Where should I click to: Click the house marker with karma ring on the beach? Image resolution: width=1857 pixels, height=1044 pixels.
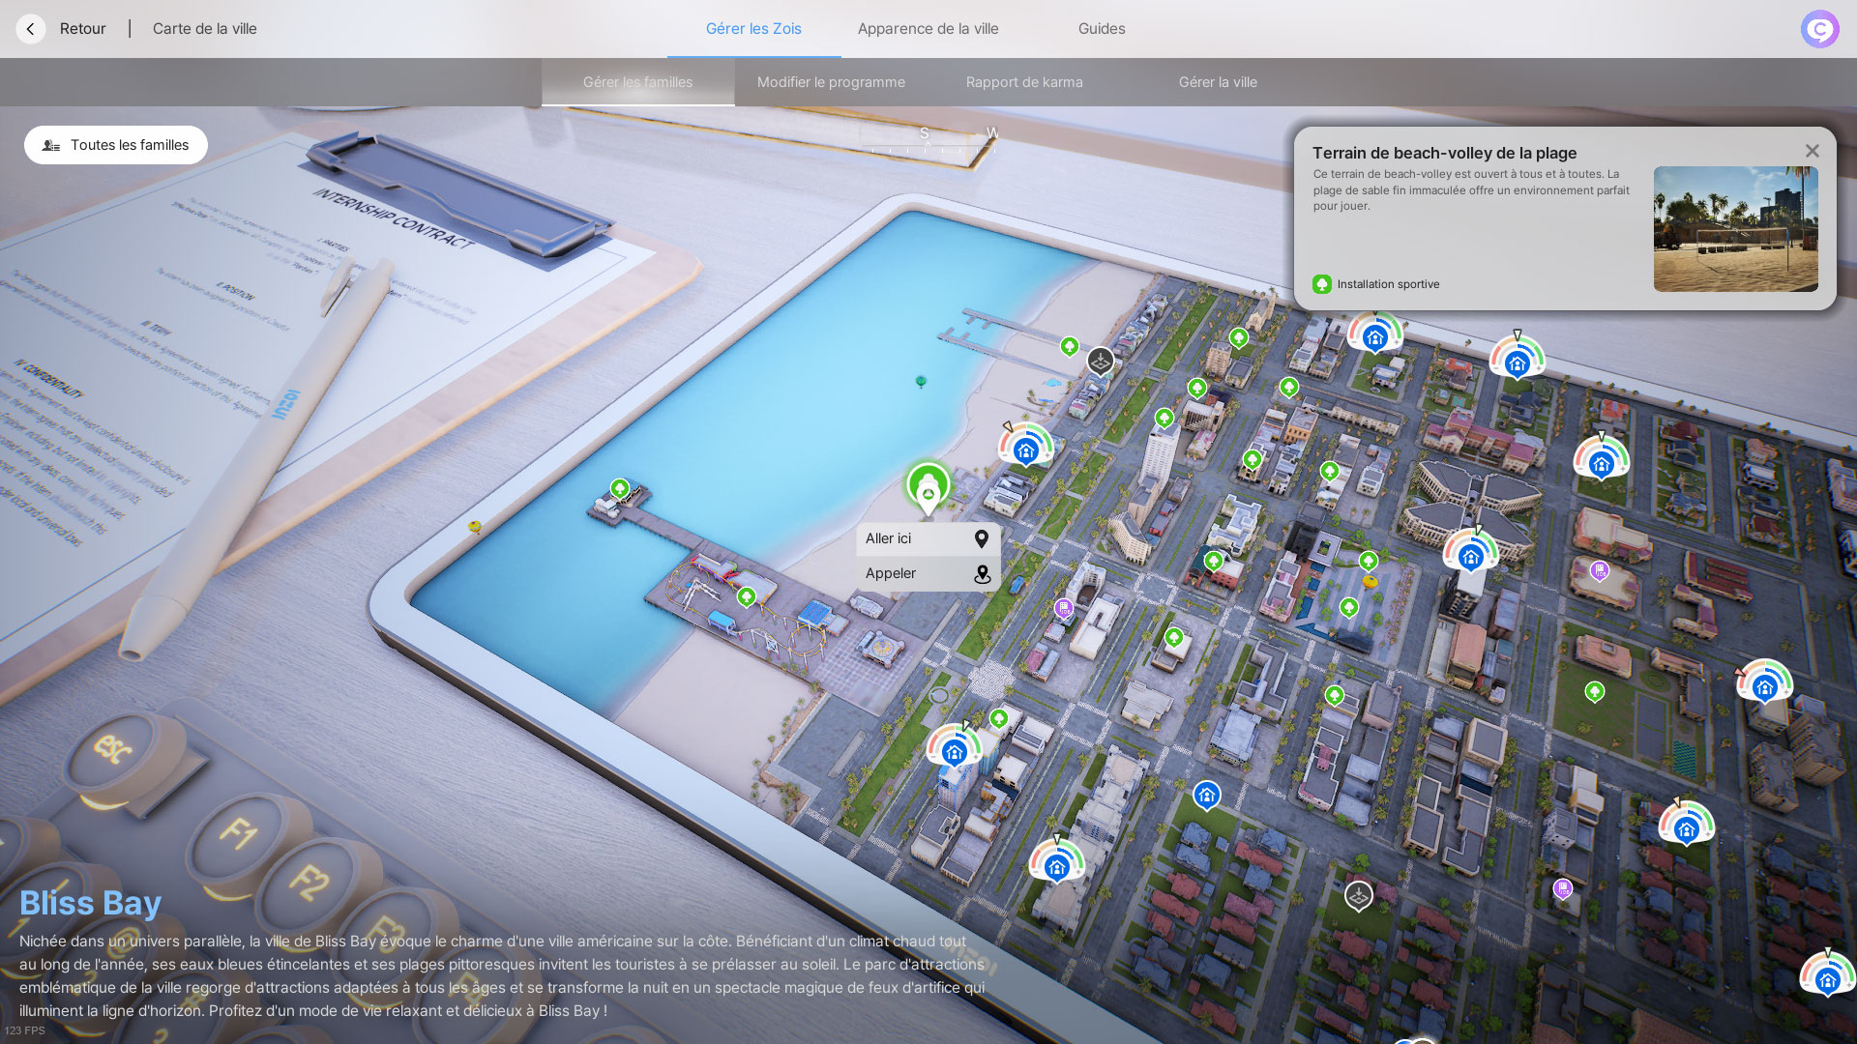click(1025, 449)
